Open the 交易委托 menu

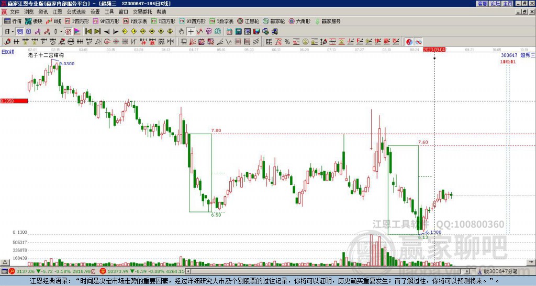(x=142, y=11)
